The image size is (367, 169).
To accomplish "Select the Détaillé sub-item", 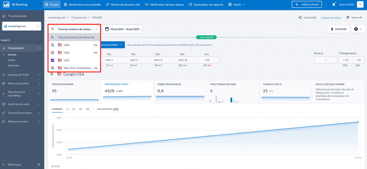I will [x=12, y=55].
